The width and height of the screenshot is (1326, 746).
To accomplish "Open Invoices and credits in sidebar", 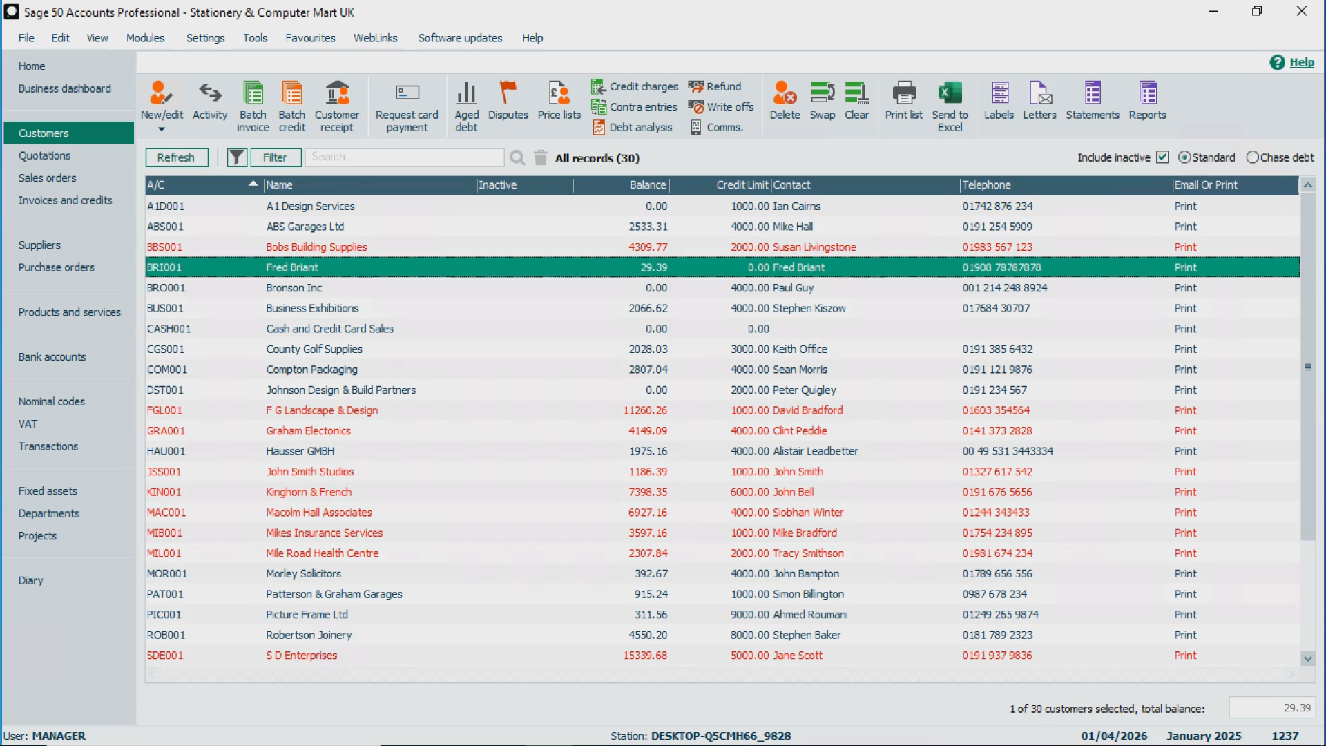I will (65, 200).
